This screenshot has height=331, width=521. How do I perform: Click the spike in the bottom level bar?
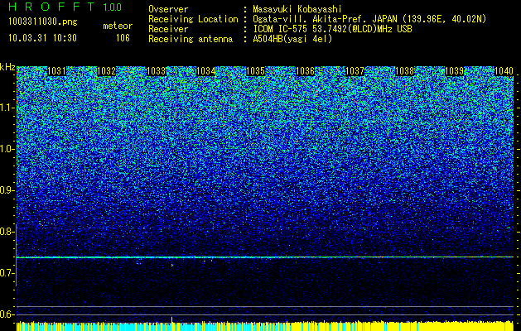(171, 319)
